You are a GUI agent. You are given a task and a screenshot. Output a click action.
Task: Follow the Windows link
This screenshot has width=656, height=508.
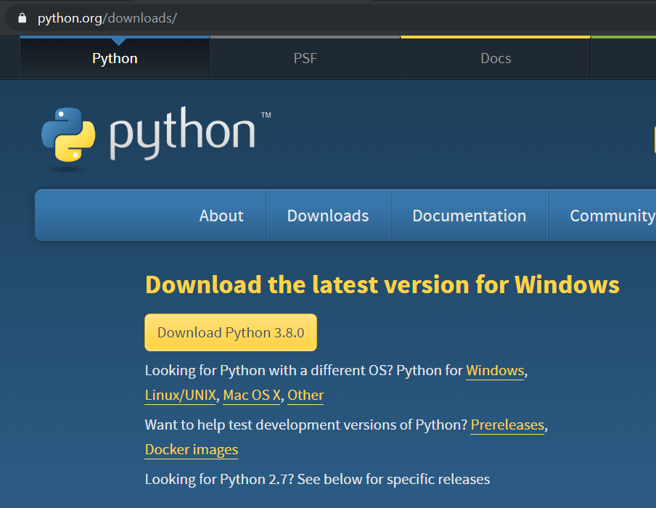[x=495, y=371]
